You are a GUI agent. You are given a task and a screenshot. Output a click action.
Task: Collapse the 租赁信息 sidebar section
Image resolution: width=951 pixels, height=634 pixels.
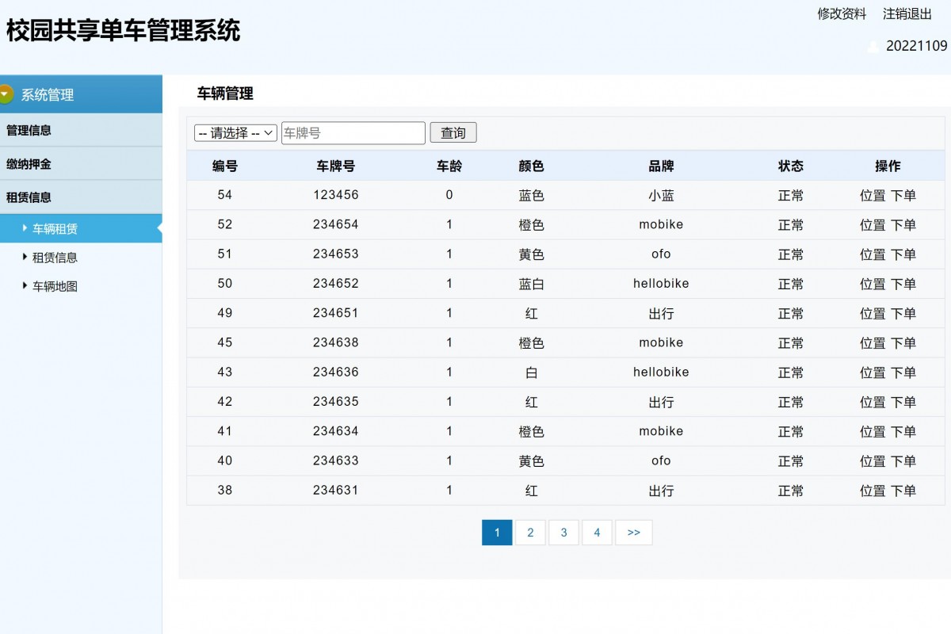click(29, 197)
